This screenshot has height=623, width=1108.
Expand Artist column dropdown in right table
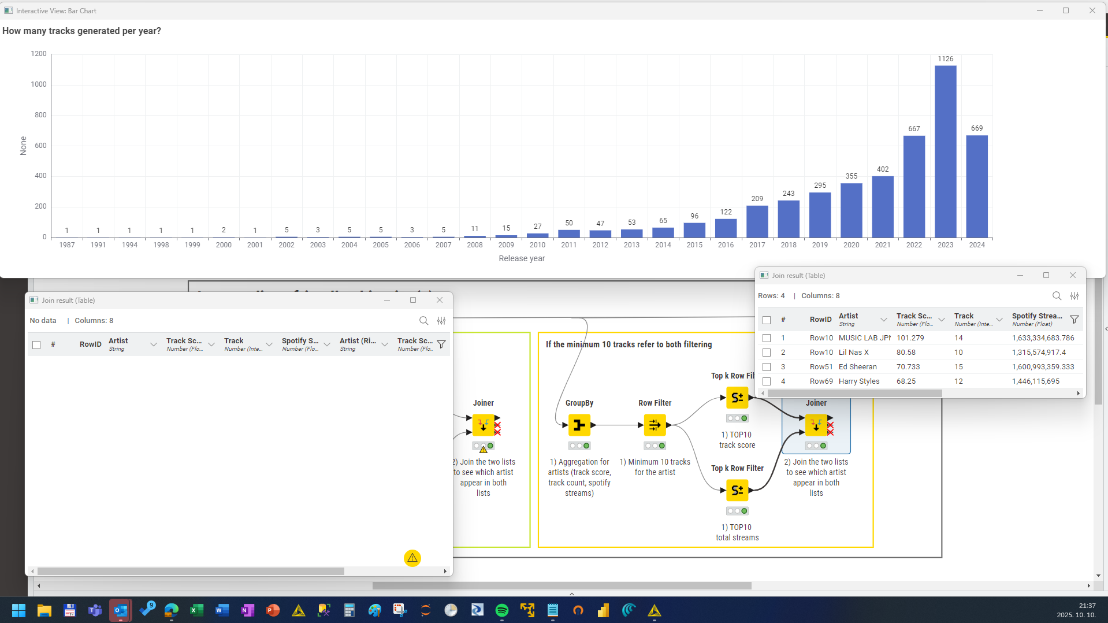click(883, 320)
